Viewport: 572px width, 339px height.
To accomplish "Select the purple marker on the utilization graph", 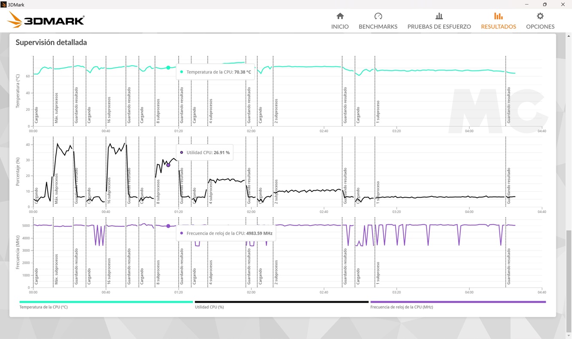I will pyautogui.click(x=168, y=165).
